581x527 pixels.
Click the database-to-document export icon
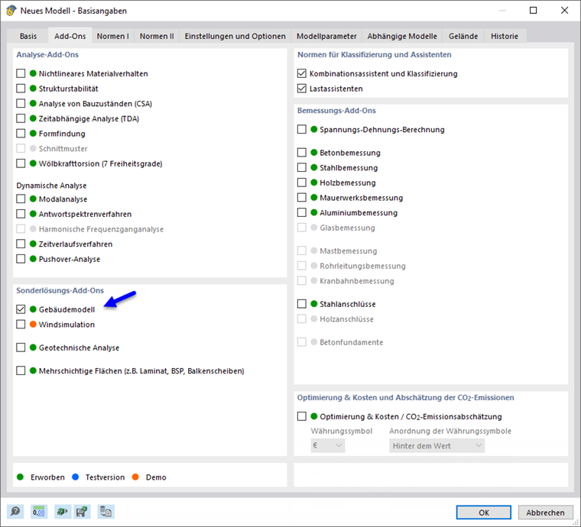point(106,512)
